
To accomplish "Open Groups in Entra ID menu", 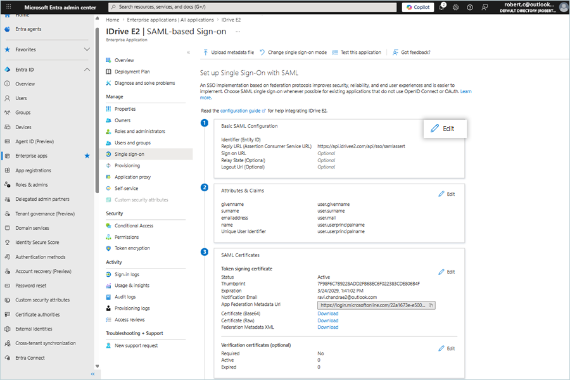I will (x=23, y=113).
